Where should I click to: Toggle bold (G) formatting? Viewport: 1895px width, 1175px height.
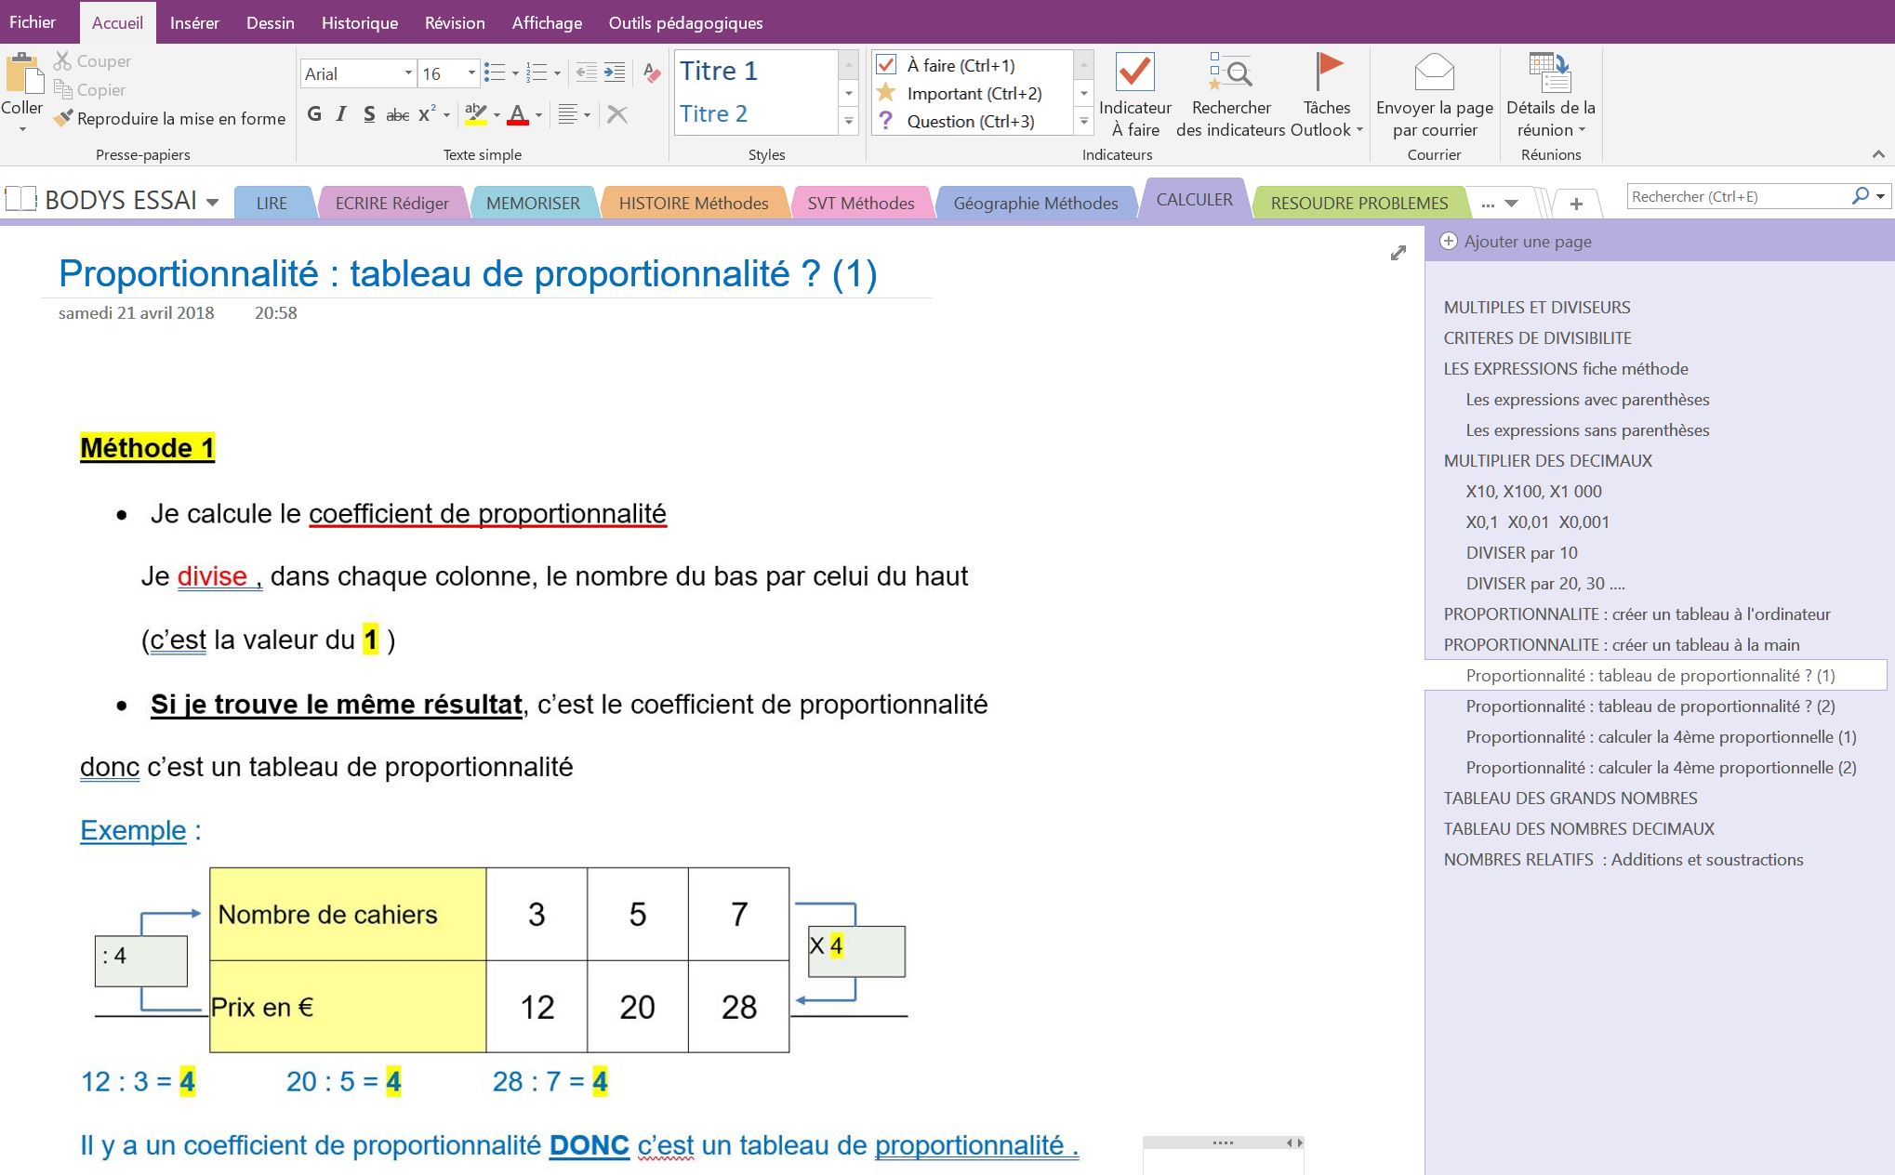point(314,114)
